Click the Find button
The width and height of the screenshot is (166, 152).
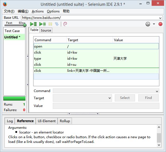[148, 98]
